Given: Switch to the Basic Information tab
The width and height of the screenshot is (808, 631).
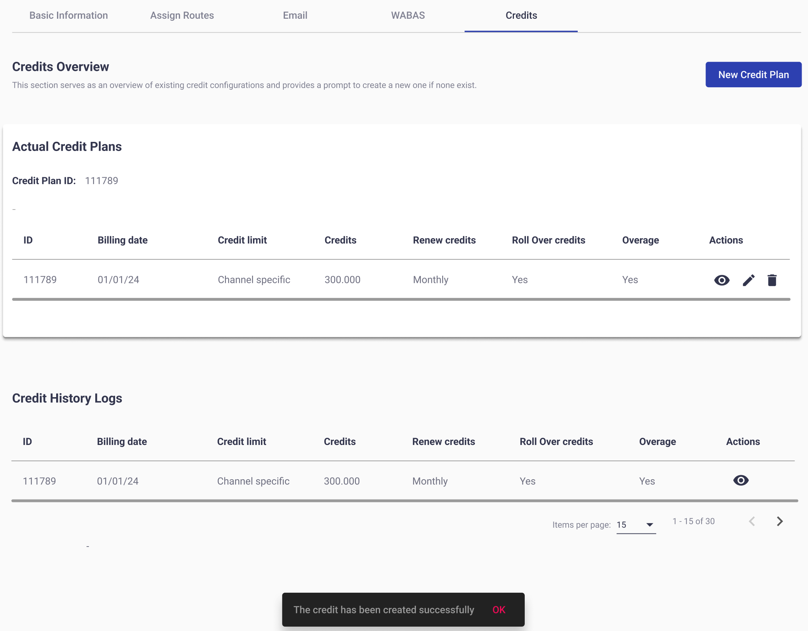Looking at the screenshot, I should pyautogui.click(x=69, y=16).
